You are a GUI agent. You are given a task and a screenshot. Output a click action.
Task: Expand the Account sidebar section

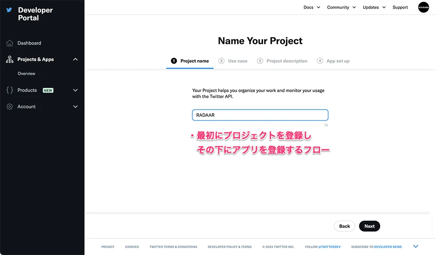(75, 107)
